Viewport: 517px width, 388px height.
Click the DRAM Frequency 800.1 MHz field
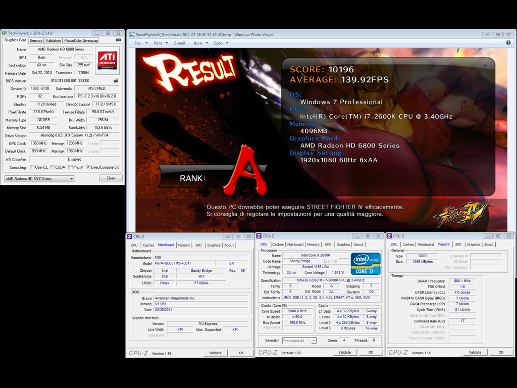click(462, 281)
